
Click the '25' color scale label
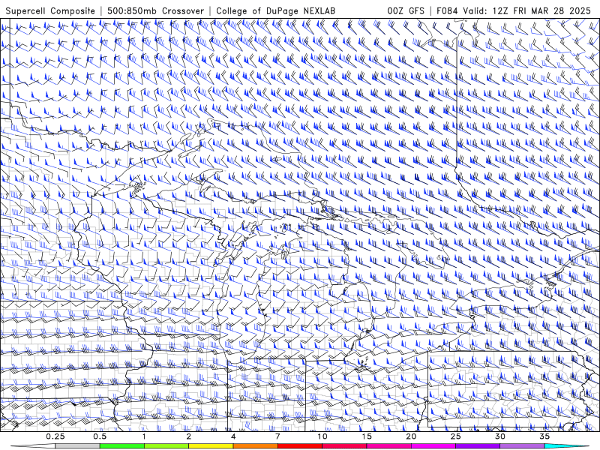click(456, 436)
